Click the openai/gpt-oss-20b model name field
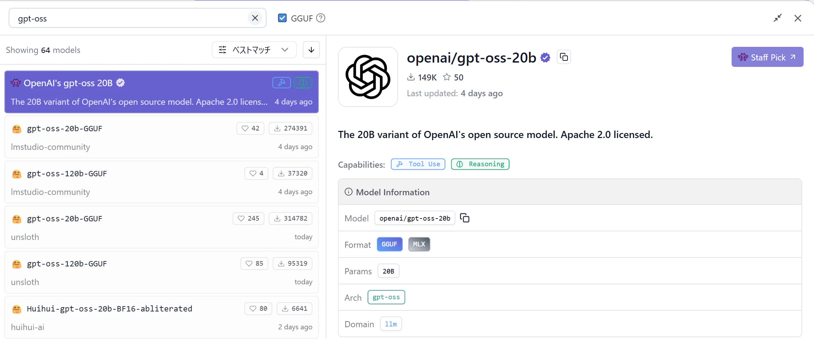This screenshot has height=339, width=814. [415, 218]
